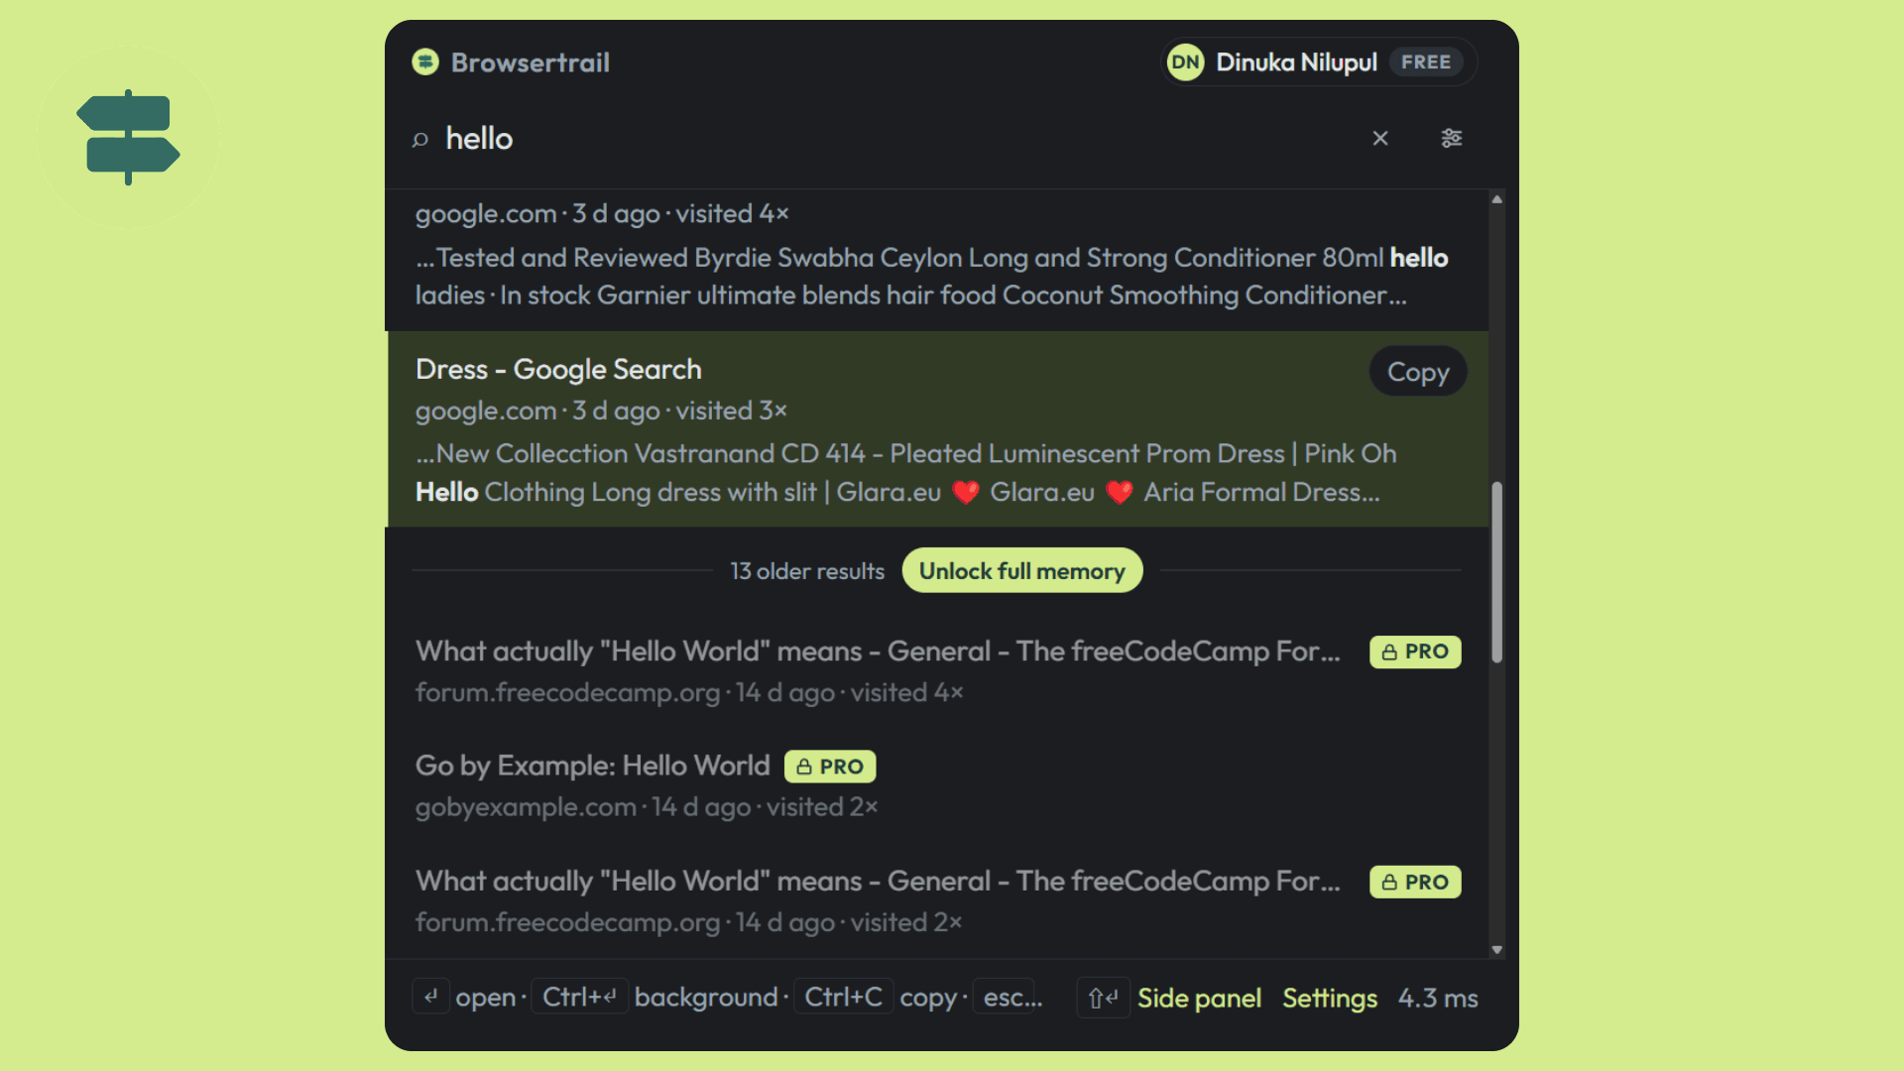
Task: Open the Side panel link
Action: 1199,998
